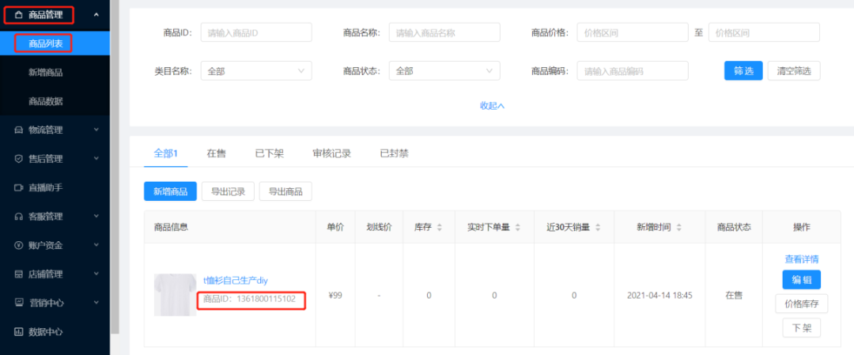Switch to the 全部1 tab
Viewport: 854px width, 355px height.
click(x=166, y=153)
